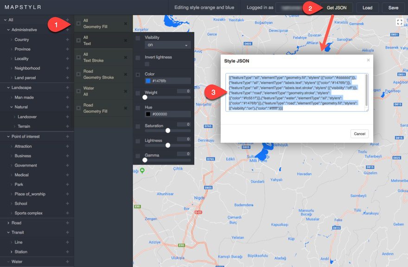Click the fullscreen icon on the map
Viewport: 408px width, 267px height.
coord(399,21)
